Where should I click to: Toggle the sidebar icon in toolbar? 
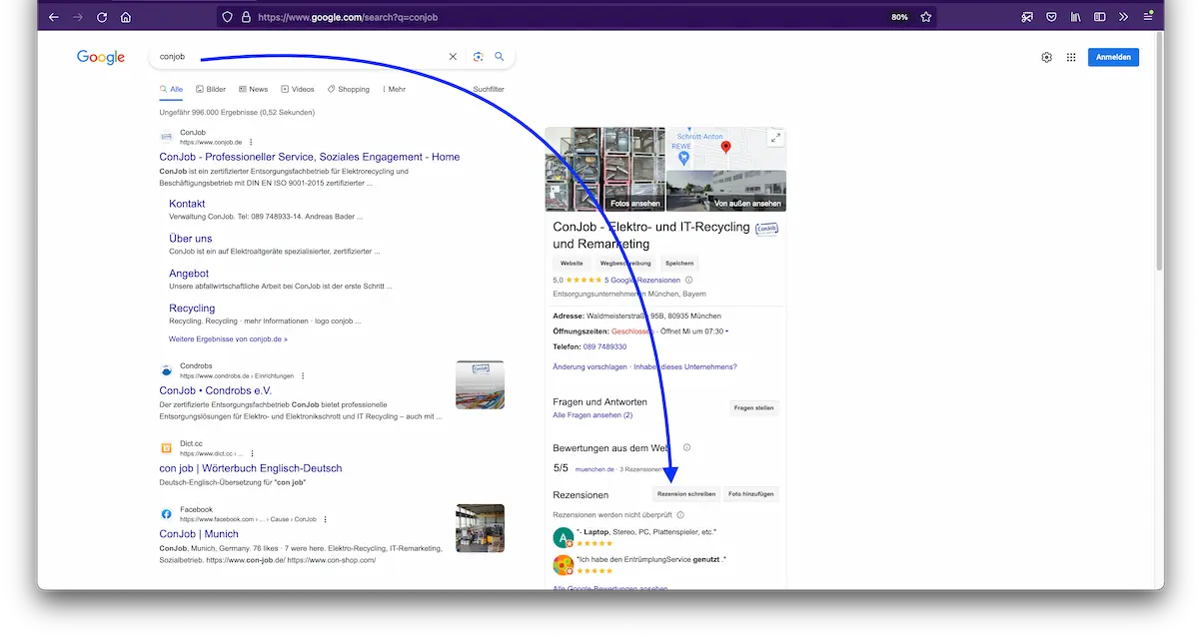coord(1100,17)
